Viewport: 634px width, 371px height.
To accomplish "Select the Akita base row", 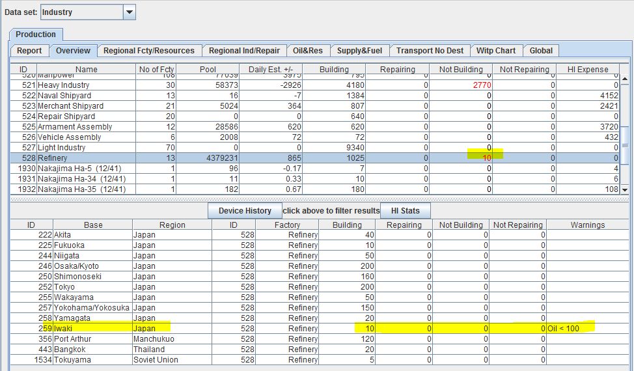I will (x=320, y=235).
